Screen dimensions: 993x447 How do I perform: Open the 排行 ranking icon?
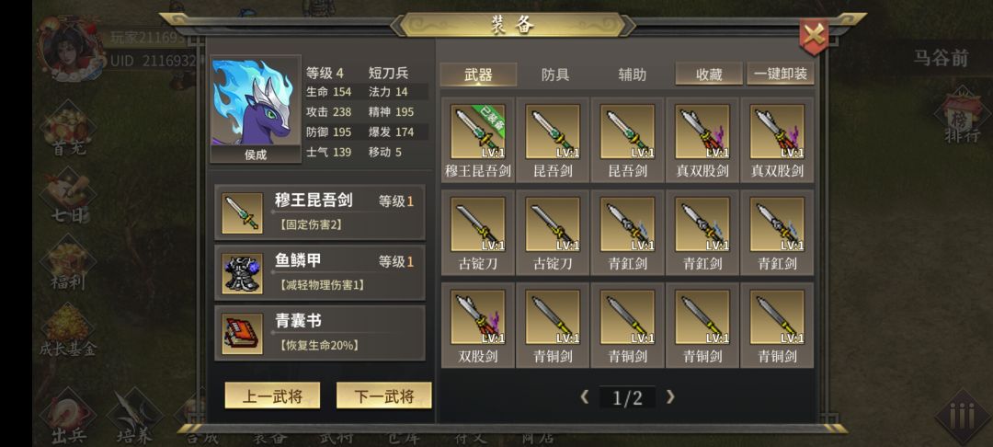962,116
